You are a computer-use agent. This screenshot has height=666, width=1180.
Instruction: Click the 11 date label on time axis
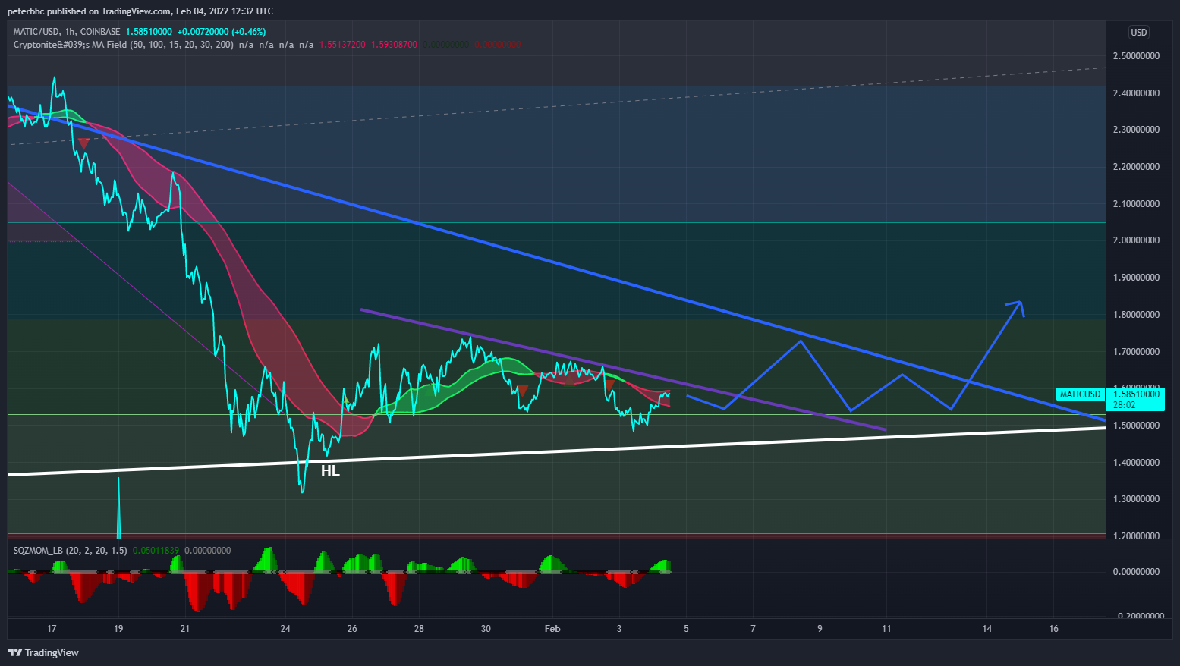(886, 629)
